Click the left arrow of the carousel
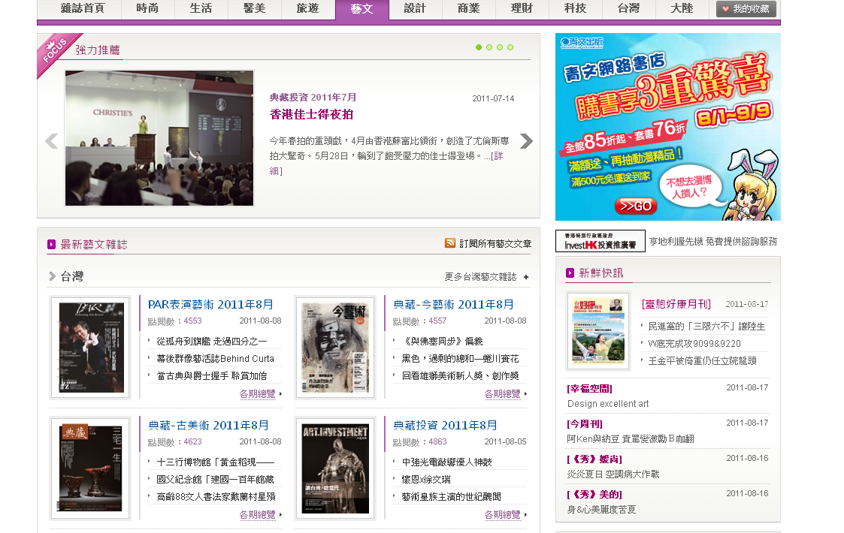 click(51, 141)
